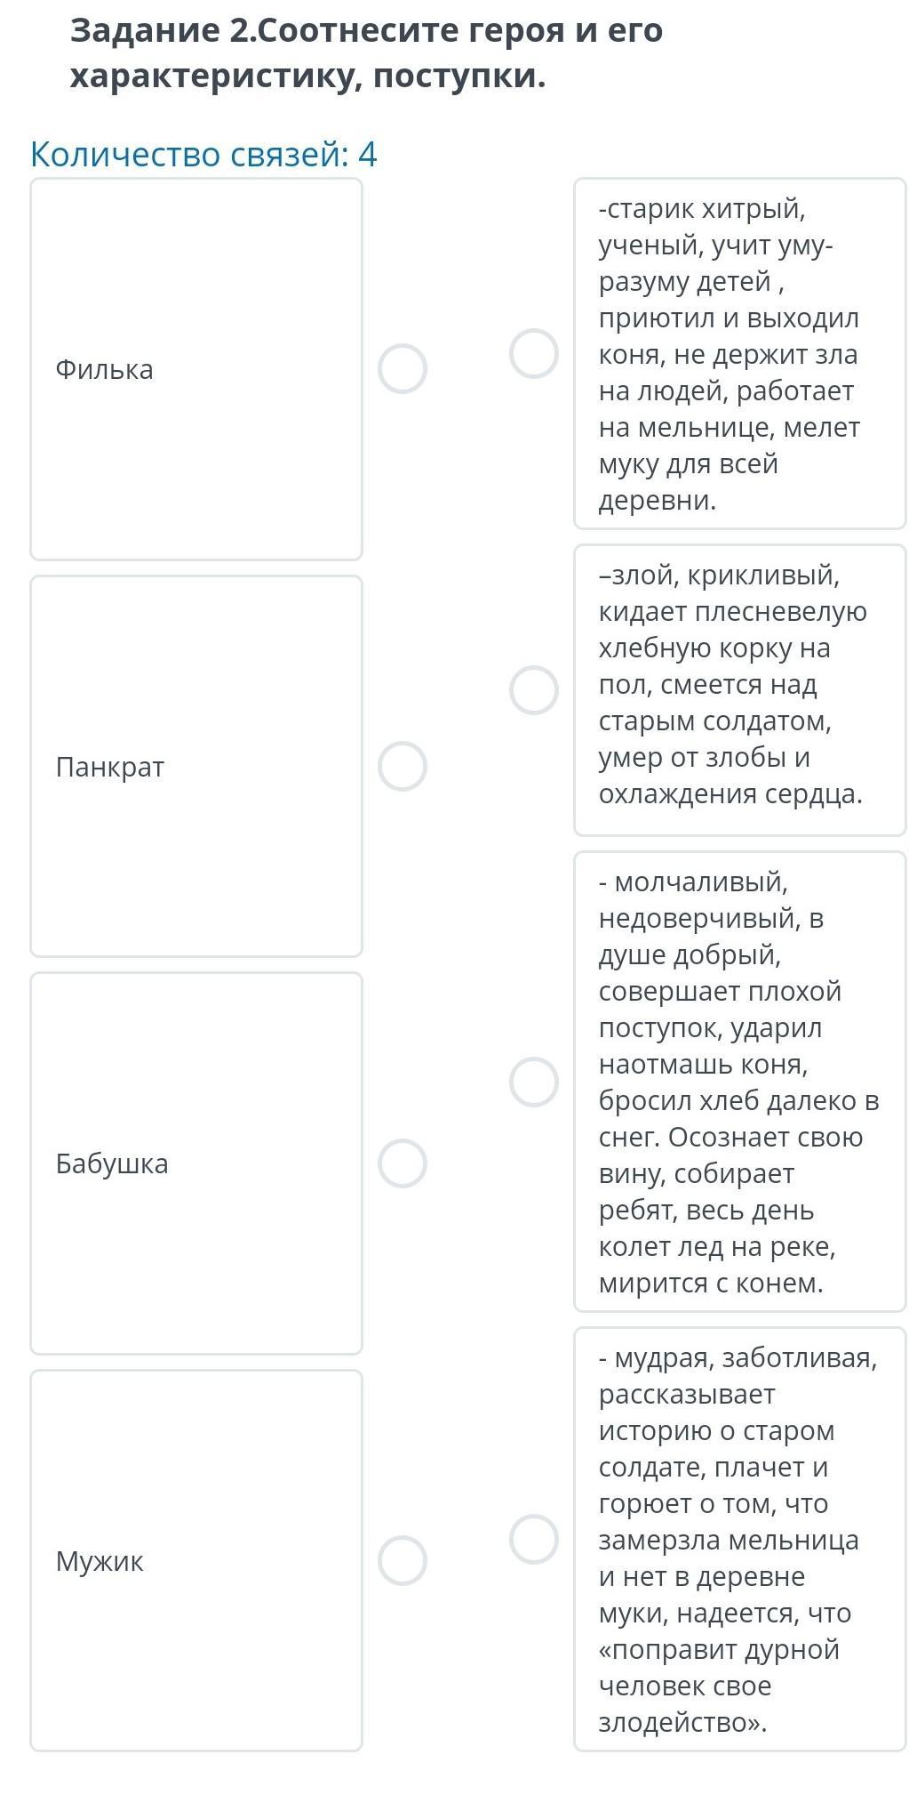
Task: Click the 'мудрая, заботливая' description card
Action: 739,1539
